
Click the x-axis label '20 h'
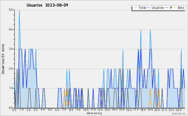click(157, 110)
